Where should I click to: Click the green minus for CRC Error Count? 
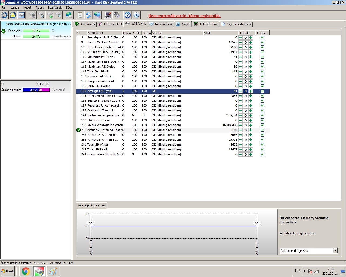pyautogui.click(x=240, y=120)
